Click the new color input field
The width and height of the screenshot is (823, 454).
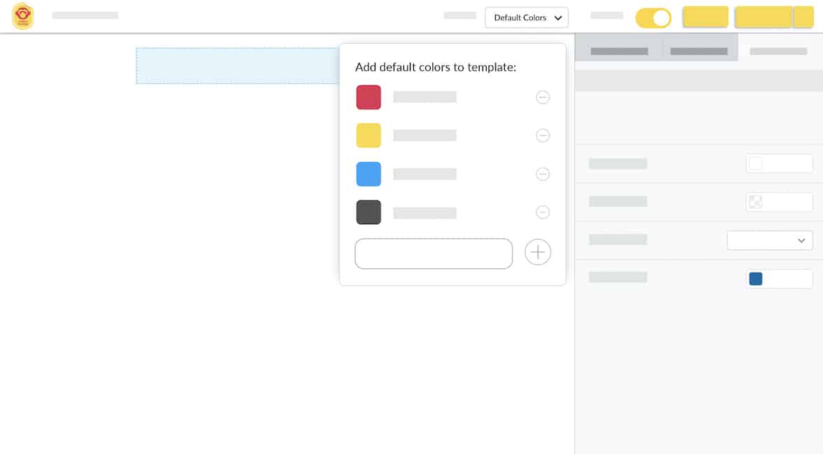pyautogui.click(x=434, y=254)
